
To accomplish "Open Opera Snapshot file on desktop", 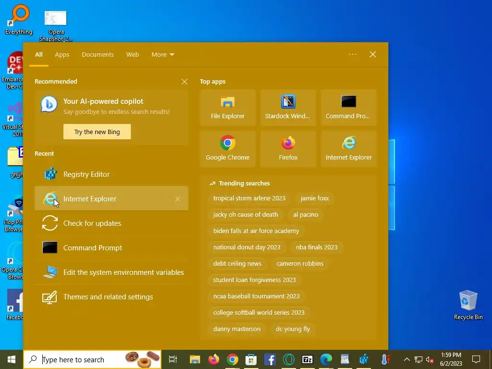I will click(56, 26).
